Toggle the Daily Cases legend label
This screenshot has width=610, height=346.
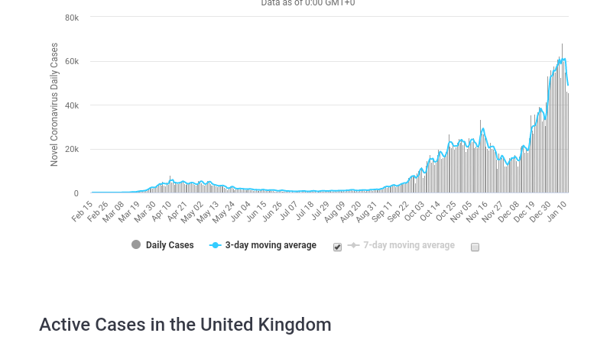click(x=170, y=245)
